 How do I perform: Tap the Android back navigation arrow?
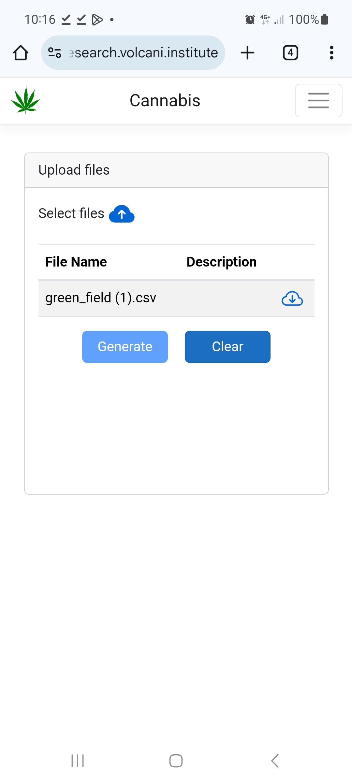point(275,761)
